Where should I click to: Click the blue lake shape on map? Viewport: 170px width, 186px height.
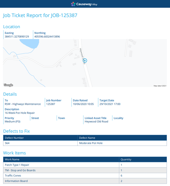[x=30, y=43]
